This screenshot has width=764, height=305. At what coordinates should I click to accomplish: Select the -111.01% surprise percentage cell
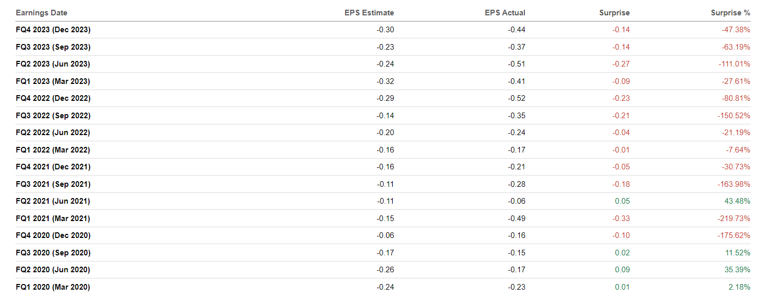(734, 64)
